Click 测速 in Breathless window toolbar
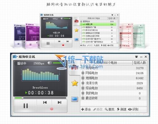Screen dimensions: 158x124 (x=122, y=109)
